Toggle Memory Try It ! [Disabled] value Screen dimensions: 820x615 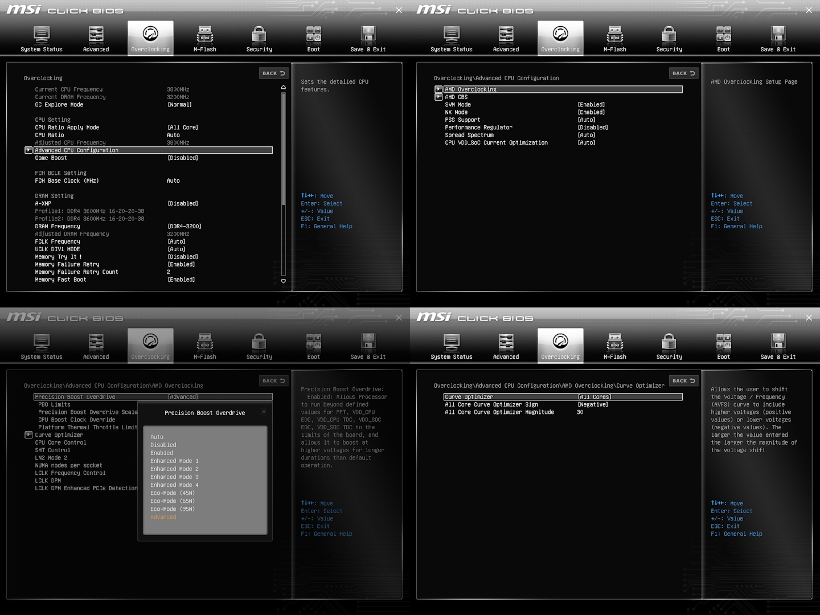(183, 257)
